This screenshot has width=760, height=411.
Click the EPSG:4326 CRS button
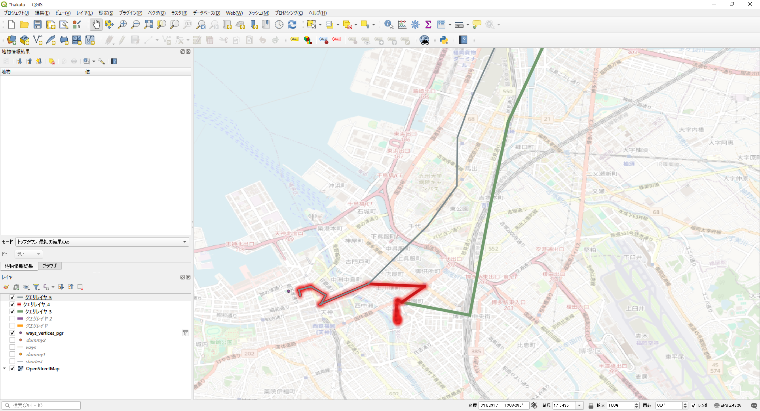(728, 405)
